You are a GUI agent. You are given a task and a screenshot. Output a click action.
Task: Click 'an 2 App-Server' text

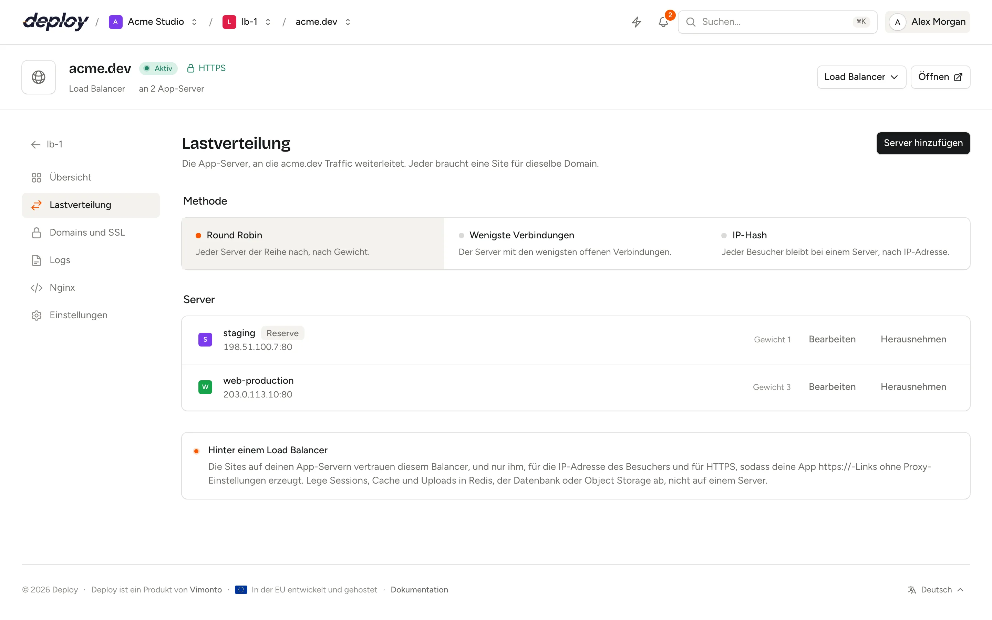(x=171, y=89)
